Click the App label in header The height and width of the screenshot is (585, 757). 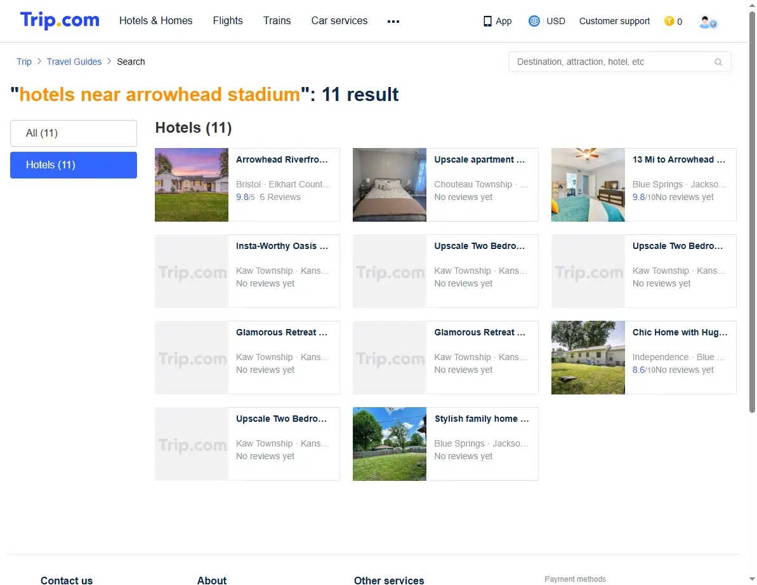(x=504, y=21)
